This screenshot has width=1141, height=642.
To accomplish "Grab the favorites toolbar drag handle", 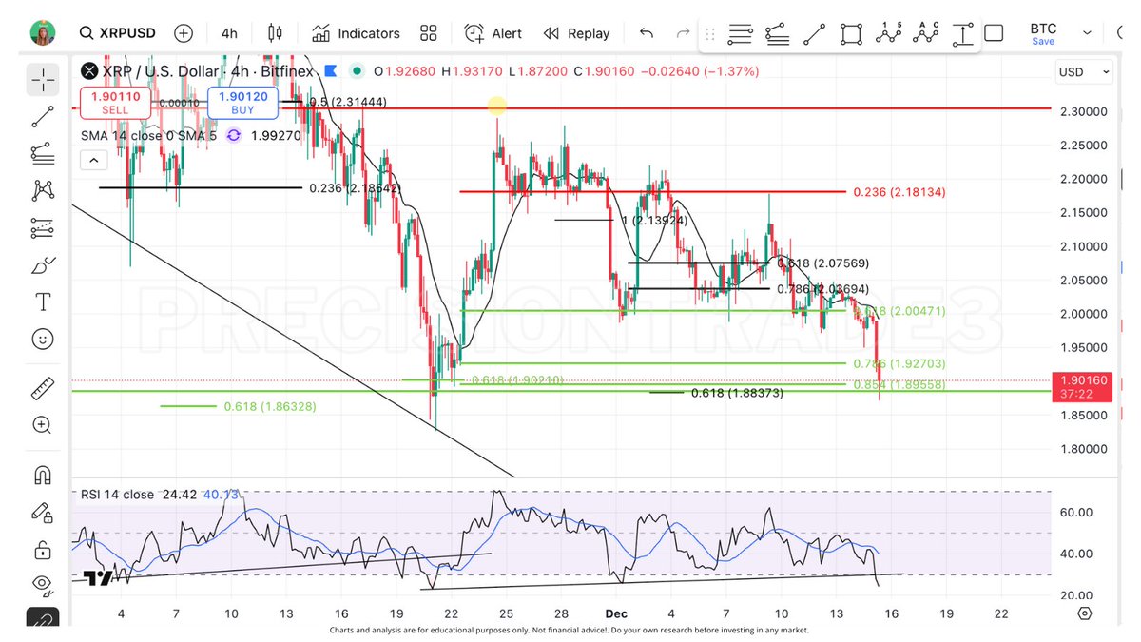I will [710, 34].
